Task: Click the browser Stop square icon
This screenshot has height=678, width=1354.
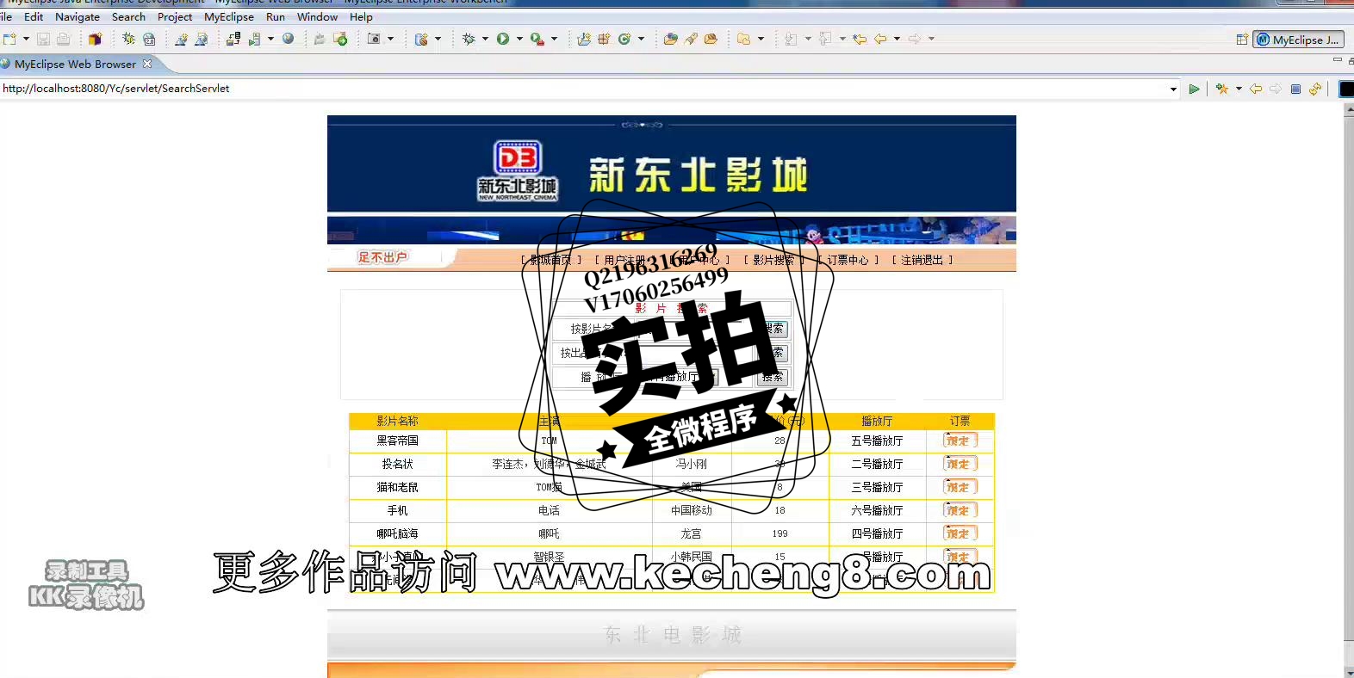Action: pyautogui.click(x=1295, y=89)
